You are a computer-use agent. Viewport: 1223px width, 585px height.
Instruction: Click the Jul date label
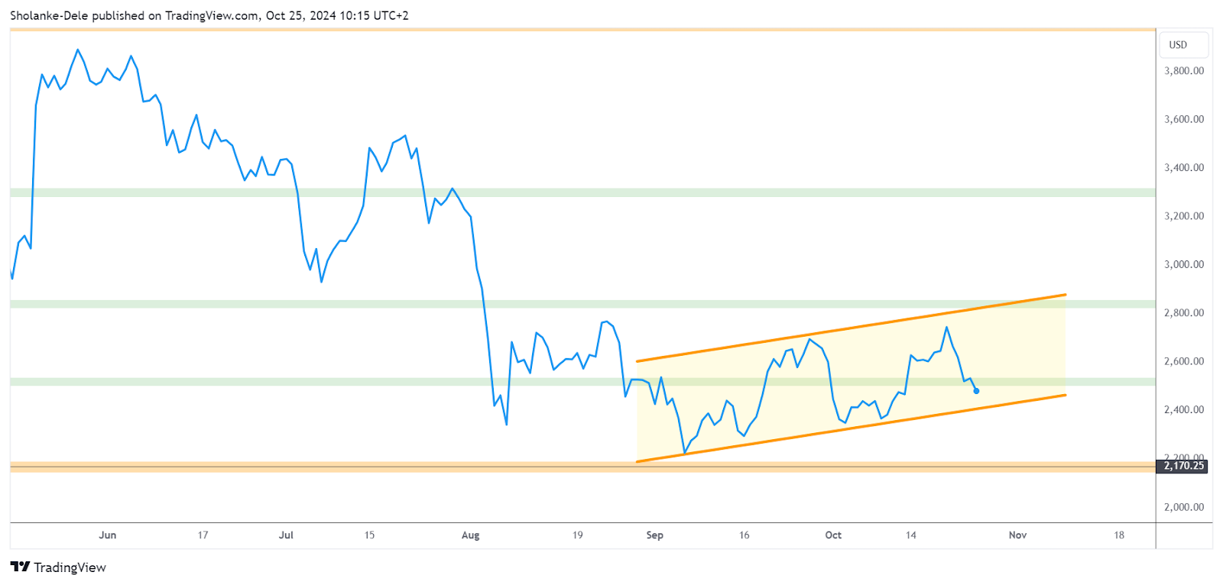(286, 535)
